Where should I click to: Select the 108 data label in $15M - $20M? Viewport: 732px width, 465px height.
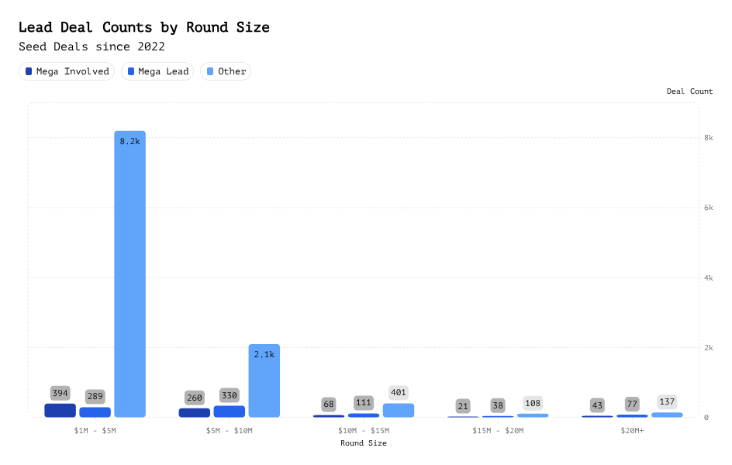click(x=533, y=403)
